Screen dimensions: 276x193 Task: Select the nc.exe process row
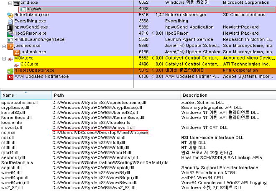coord(147,10)
